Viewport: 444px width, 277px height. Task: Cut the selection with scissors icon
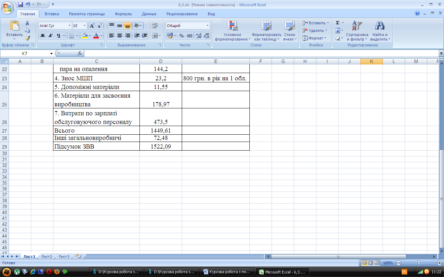tap(27, 23)
